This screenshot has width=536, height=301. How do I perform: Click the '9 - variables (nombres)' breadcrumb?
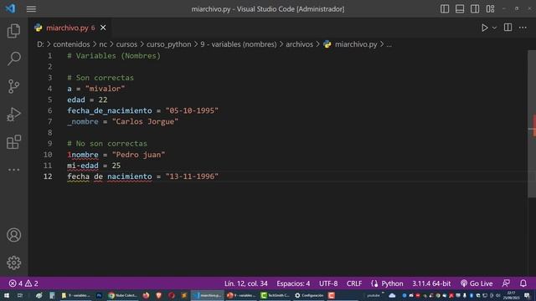pyautogui.click(x=238, y=44)
